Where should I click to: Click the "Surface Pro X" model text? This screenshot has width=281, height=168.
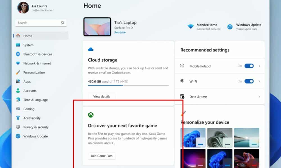click(x=124, y=28)
